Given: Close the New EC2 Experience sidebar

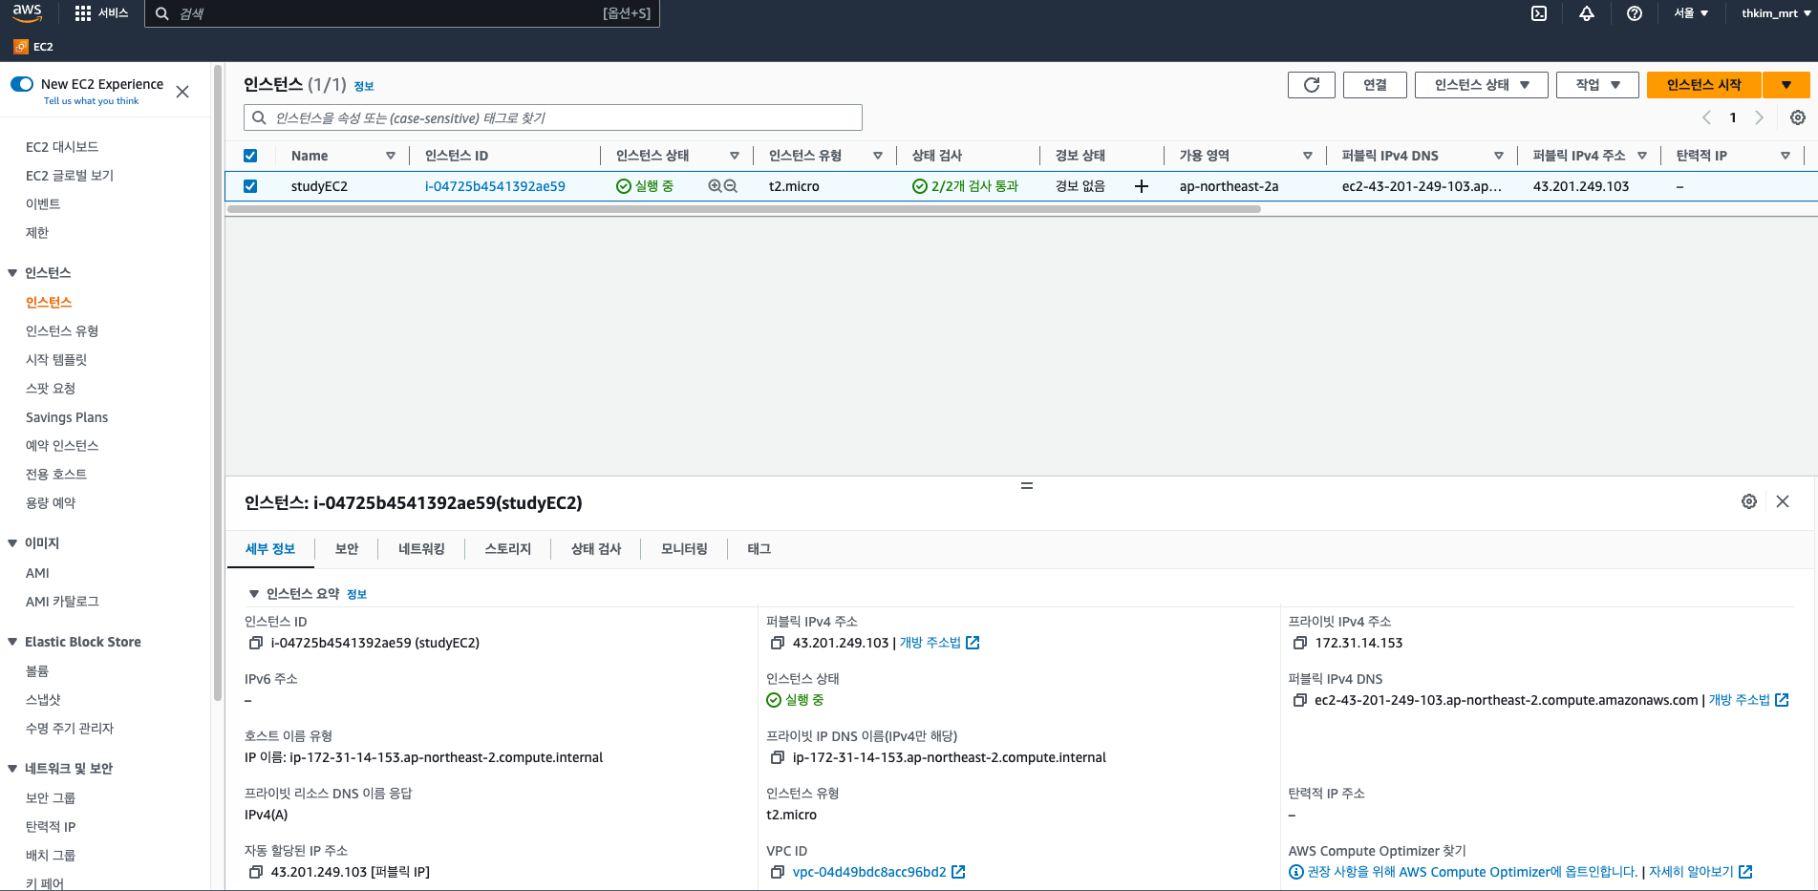Looking at the screenshot, I should click(x=182, y=92).
